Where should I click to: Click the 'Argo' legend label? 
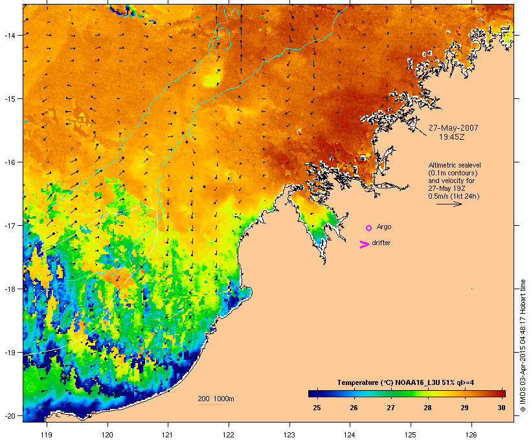coord(384,226)
